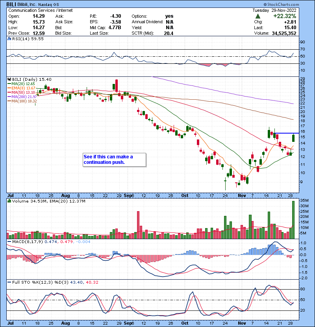Screen dimensions: 315x327
Task: Click the Aug label on price chart axis
Action: [65, 196]
